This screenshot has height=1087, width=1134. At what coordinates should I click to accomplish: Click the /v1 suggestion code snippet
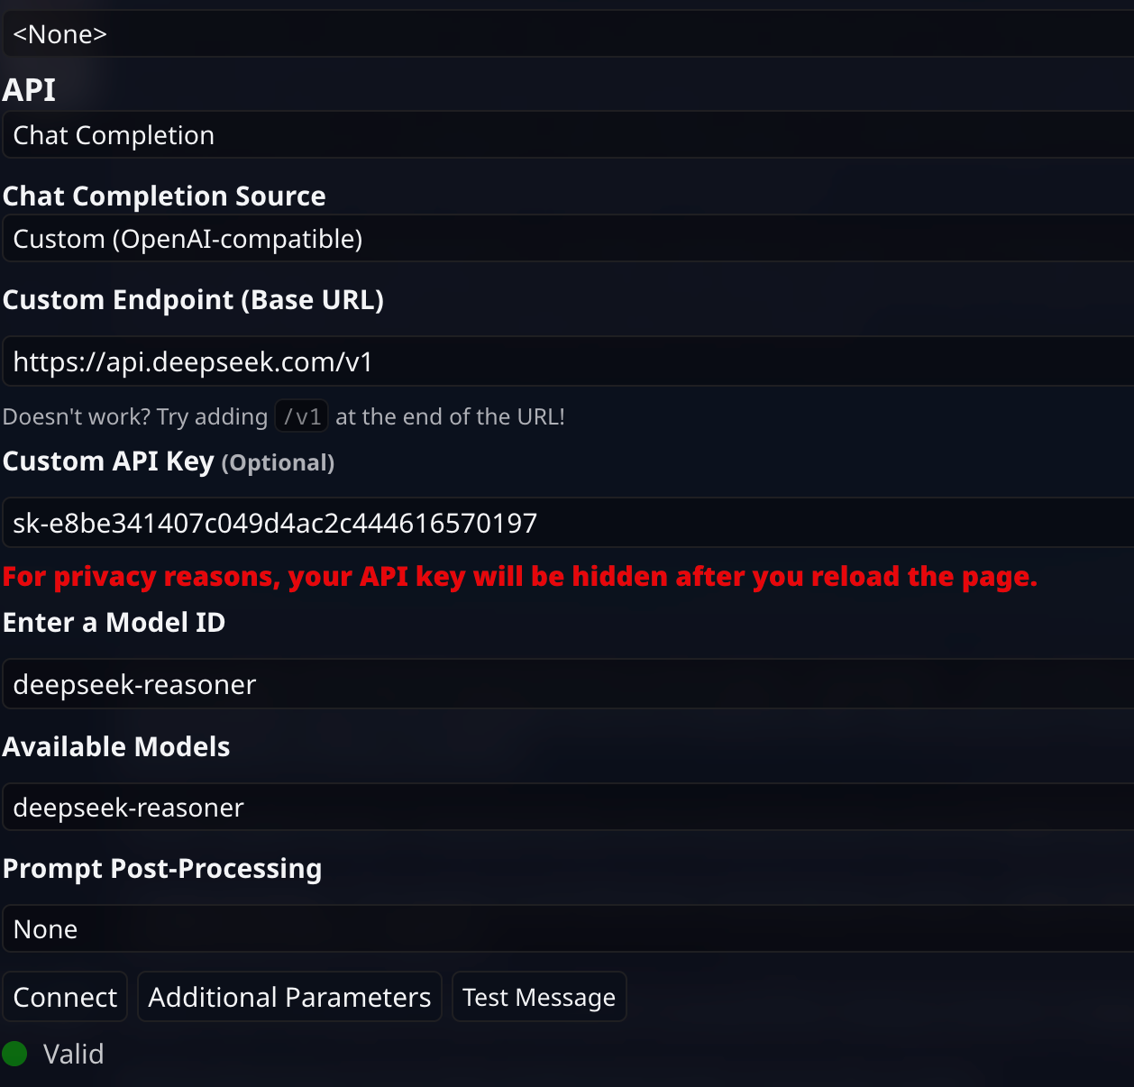[302, 416]
